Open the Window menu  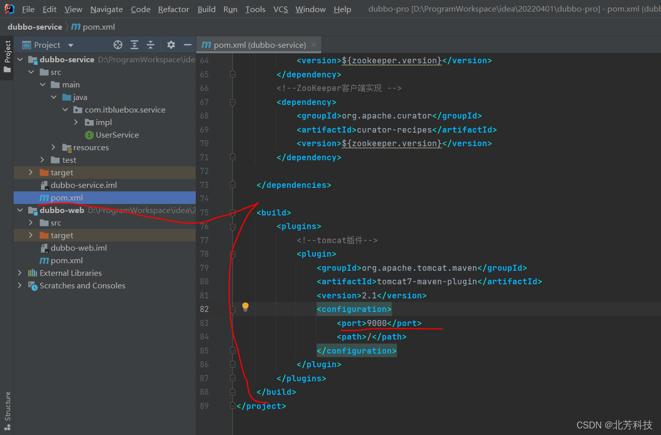310,9
